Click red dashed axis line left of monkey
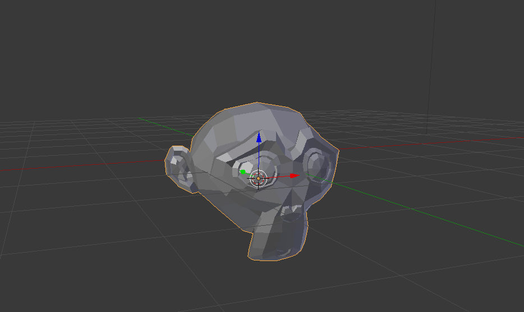 tap(84, 165)
